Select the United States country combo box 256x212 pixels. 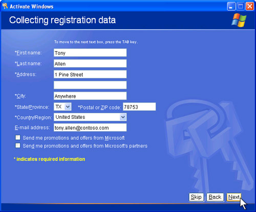[90, 117]
